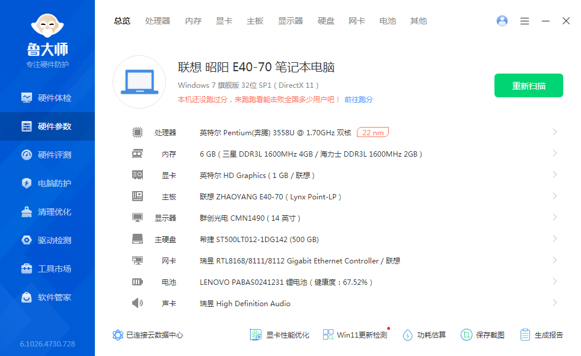Click the 瑞昱 High Definition Audio text
581x356 pixels.
point(245,304)
